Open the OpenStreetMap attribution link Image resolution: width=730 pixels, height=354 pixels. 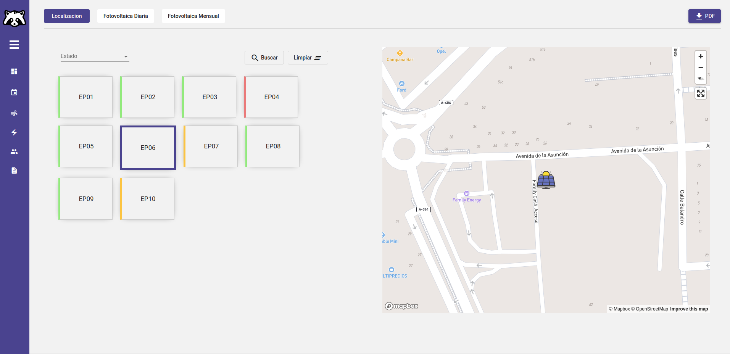point(649,309)
